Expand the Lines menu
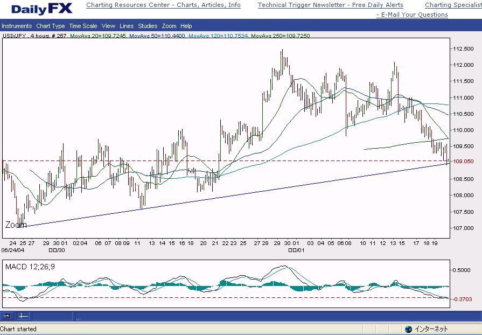This screenshot has height=335, width=482. click(127, 26)
